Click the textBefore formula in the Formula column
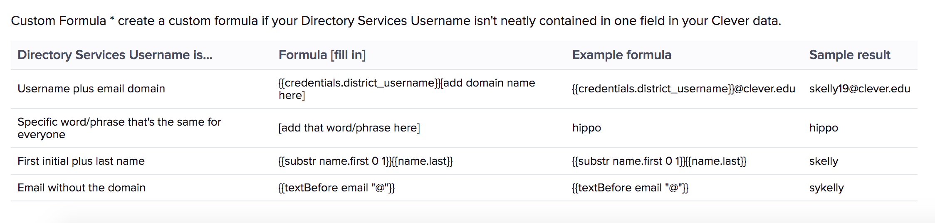 336,188
